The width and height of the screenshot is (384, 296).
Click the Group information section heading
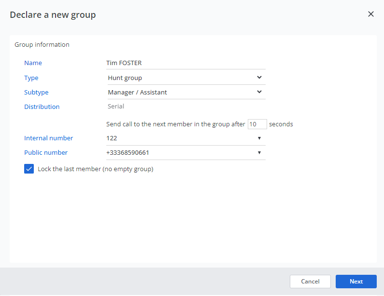42,45
